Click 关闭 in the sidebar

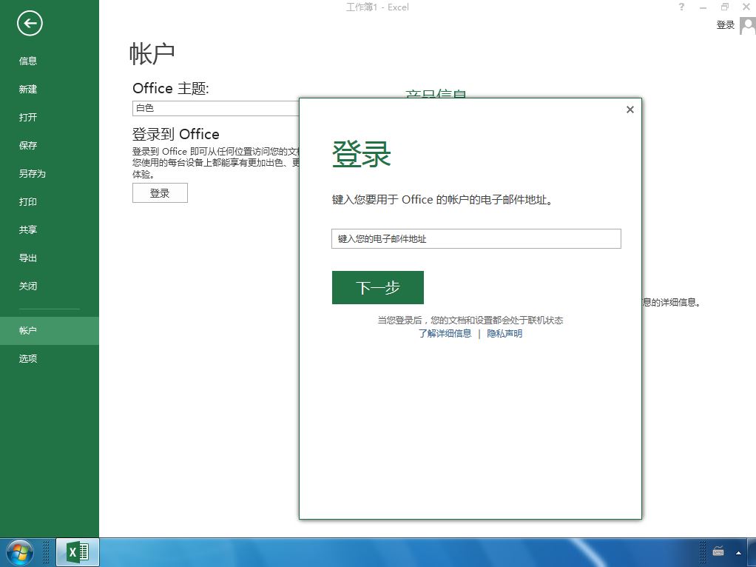[28, 286]
